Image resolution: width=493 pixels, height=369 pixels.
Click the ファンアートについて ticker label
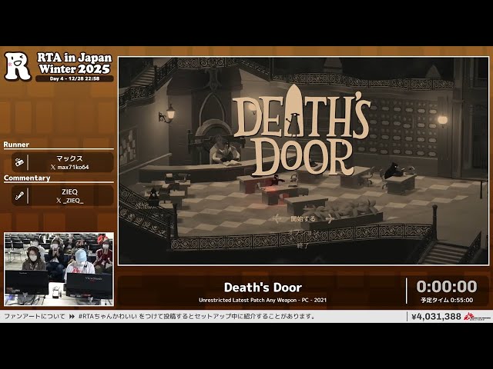click(35, 317)
